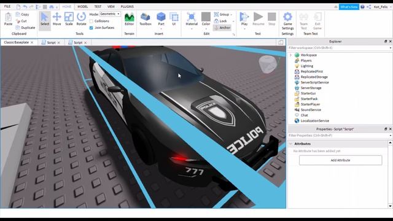Select Players in Explorer
The image size is (393, 221).
(306, 60)
